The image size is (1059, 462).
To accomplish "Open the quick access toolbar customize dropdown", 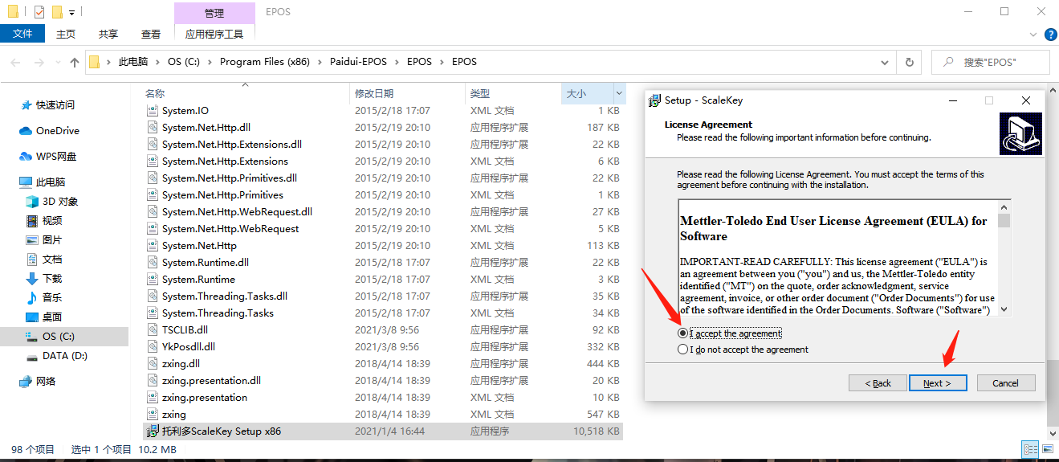I will coord(72,13).
